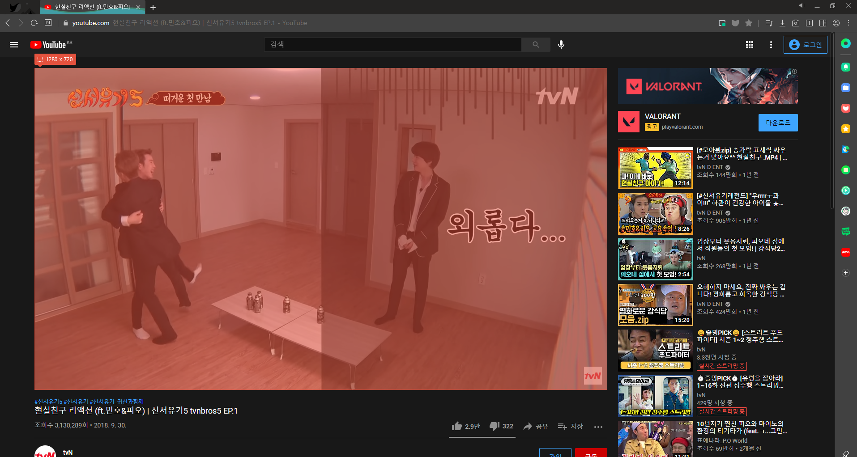Open the YouTube apps grid
857x457 pixels.
pos(750,45)
